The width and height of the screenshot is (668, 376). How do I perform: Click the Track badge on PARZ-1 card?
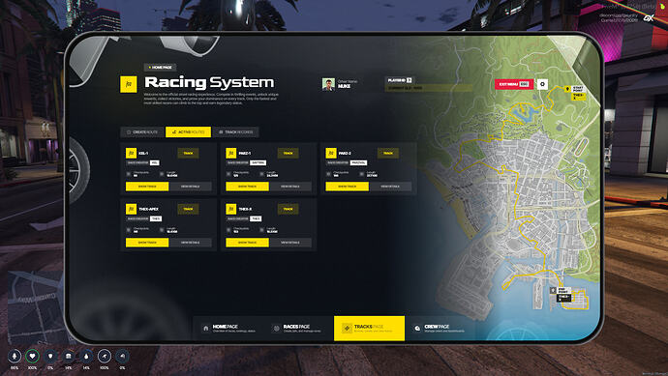[288, 153]
